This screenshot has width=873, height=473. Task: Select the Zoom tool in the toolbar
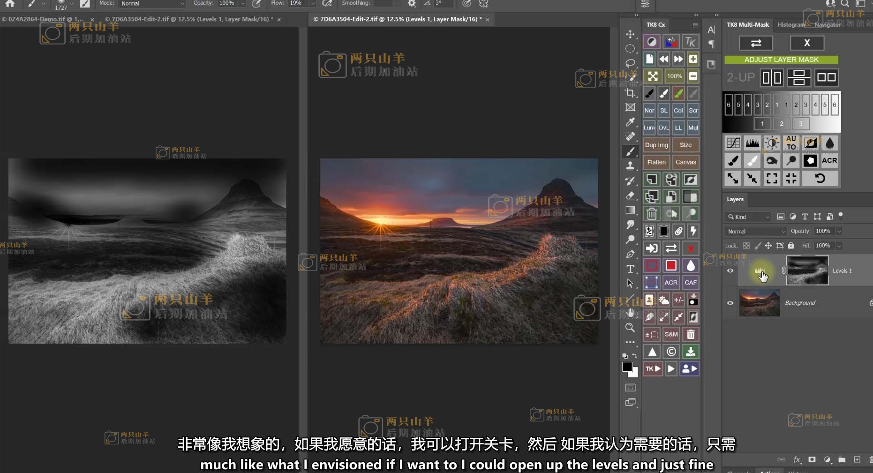[x=630, y=328]
